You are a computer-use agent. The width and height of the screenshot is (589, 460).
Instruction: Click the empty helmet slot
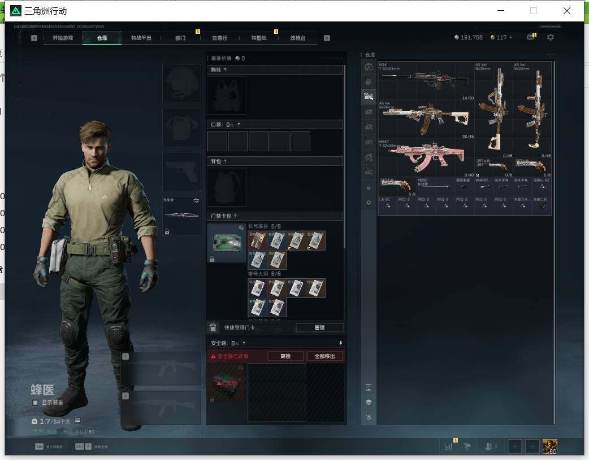[x=181, y=83]
